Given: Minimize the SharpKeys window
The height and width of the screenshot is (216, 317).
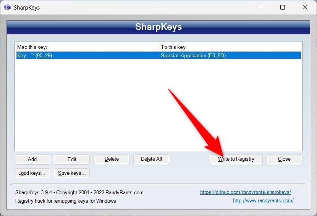Looking at the screenshot, I should pos(260,7).
